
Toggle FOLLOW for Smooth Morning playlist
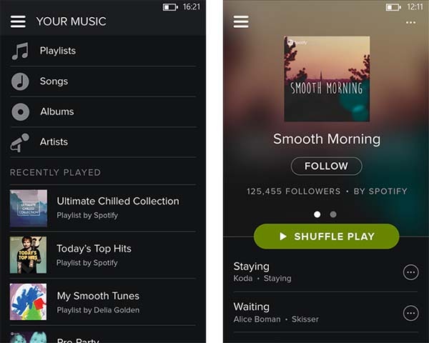pyautogui.click(x=327, y=166)
